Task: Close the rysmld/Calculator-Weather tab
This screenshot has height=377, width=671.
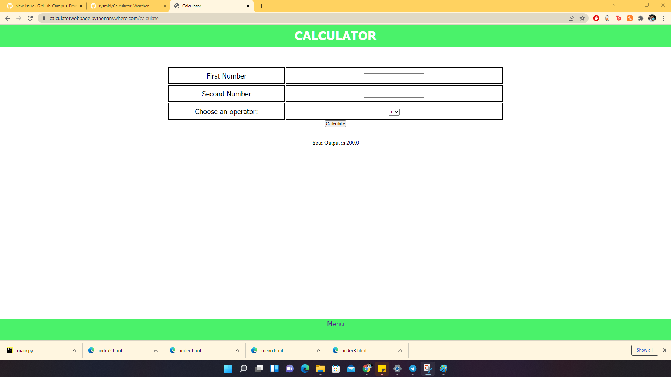Action: [165, 6]
